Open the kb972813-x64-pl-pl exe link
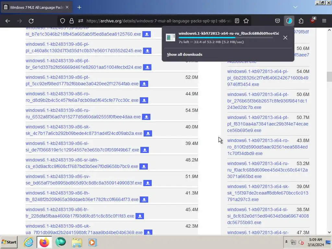 click(x=267, y=78)
